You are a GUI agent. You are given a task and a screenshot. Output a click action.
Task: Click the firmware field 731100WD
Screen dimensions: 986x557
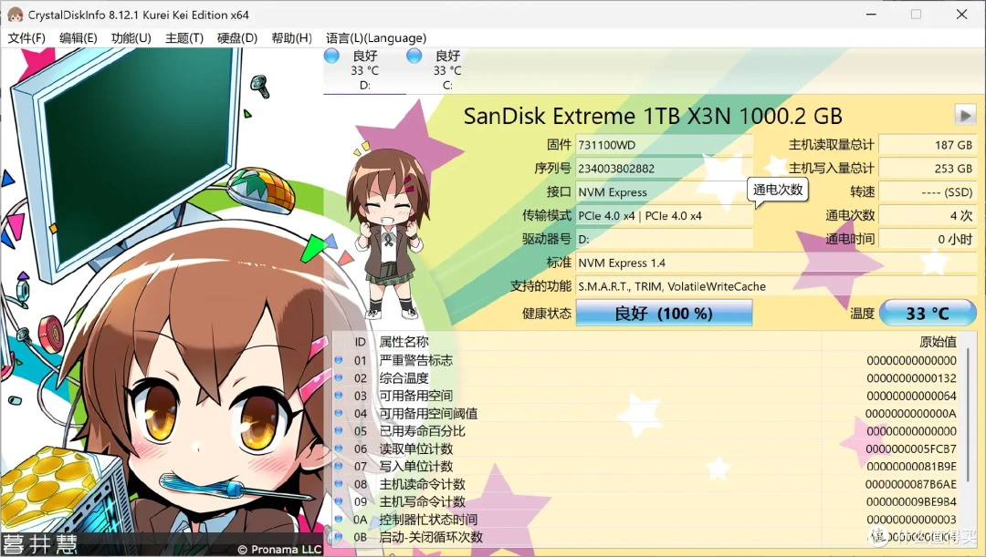point(664,145)
